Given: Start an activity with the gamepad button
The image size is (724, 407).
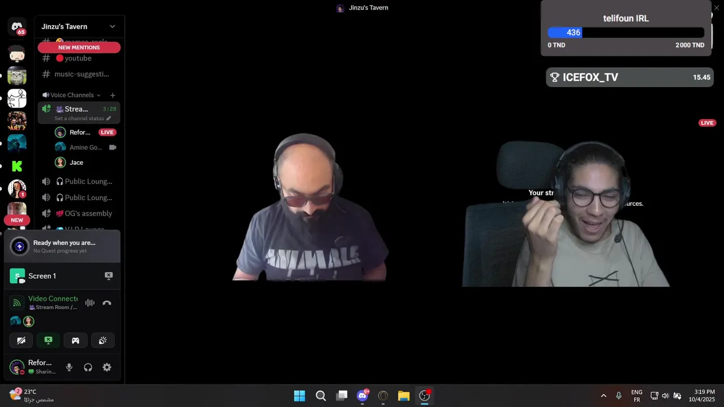Looking at the screenshot, I should pyautogui.click(x=75, y=340).
